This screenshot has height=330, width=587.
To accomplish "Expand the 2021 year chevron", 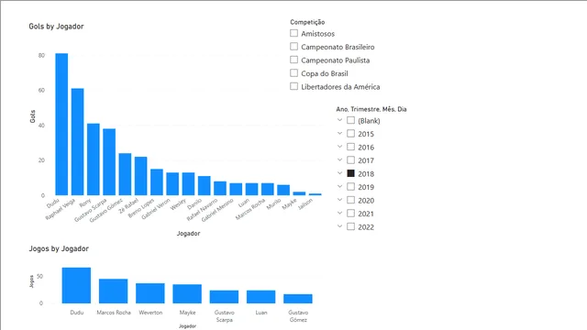I will [x=339, y=213].
